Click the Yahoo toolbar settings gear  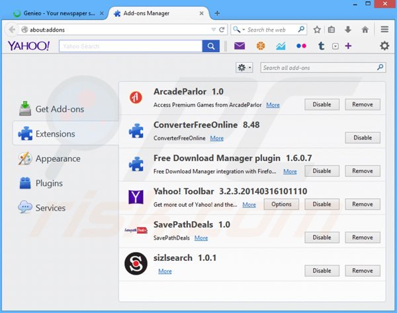(384, 46)
